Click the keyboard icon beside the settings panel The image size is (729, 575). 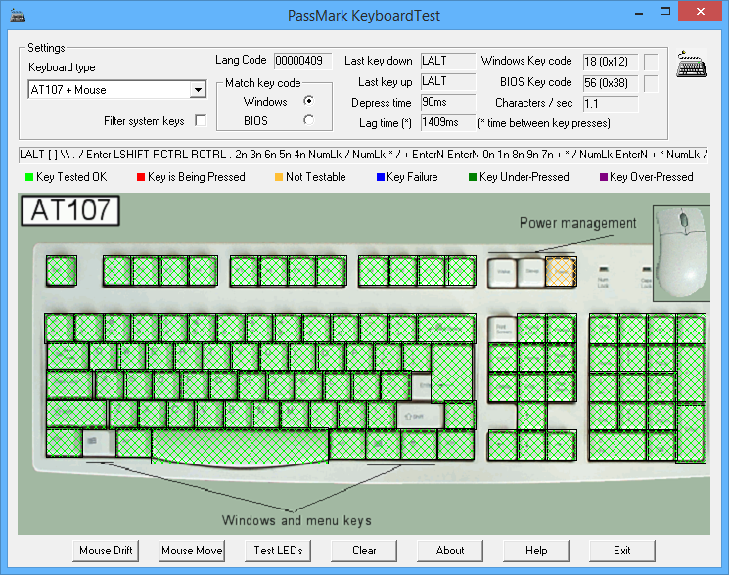coord(692,65)
